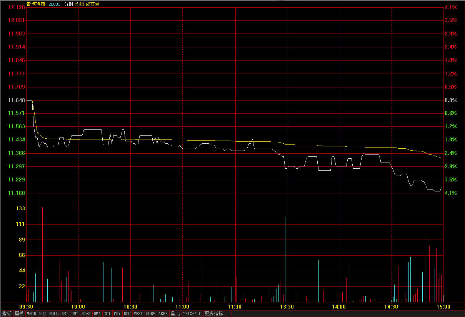Viewport: 465px width, 317px height.
Task: Open the VRSI indicator tab
Action: pyautogui.click(x=138, y=314)
